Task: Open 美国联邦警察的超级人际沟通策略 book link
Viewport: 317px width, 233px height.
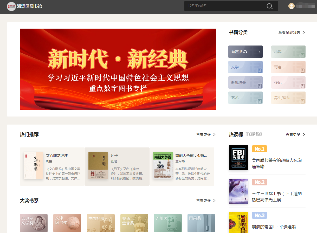Action: coord(277,163)
